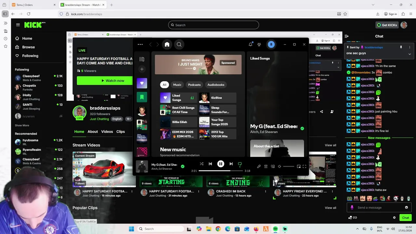Viewport: 416px width, 234px height.
Task: Open emoji picker in chat input
Action: [406, 208]
